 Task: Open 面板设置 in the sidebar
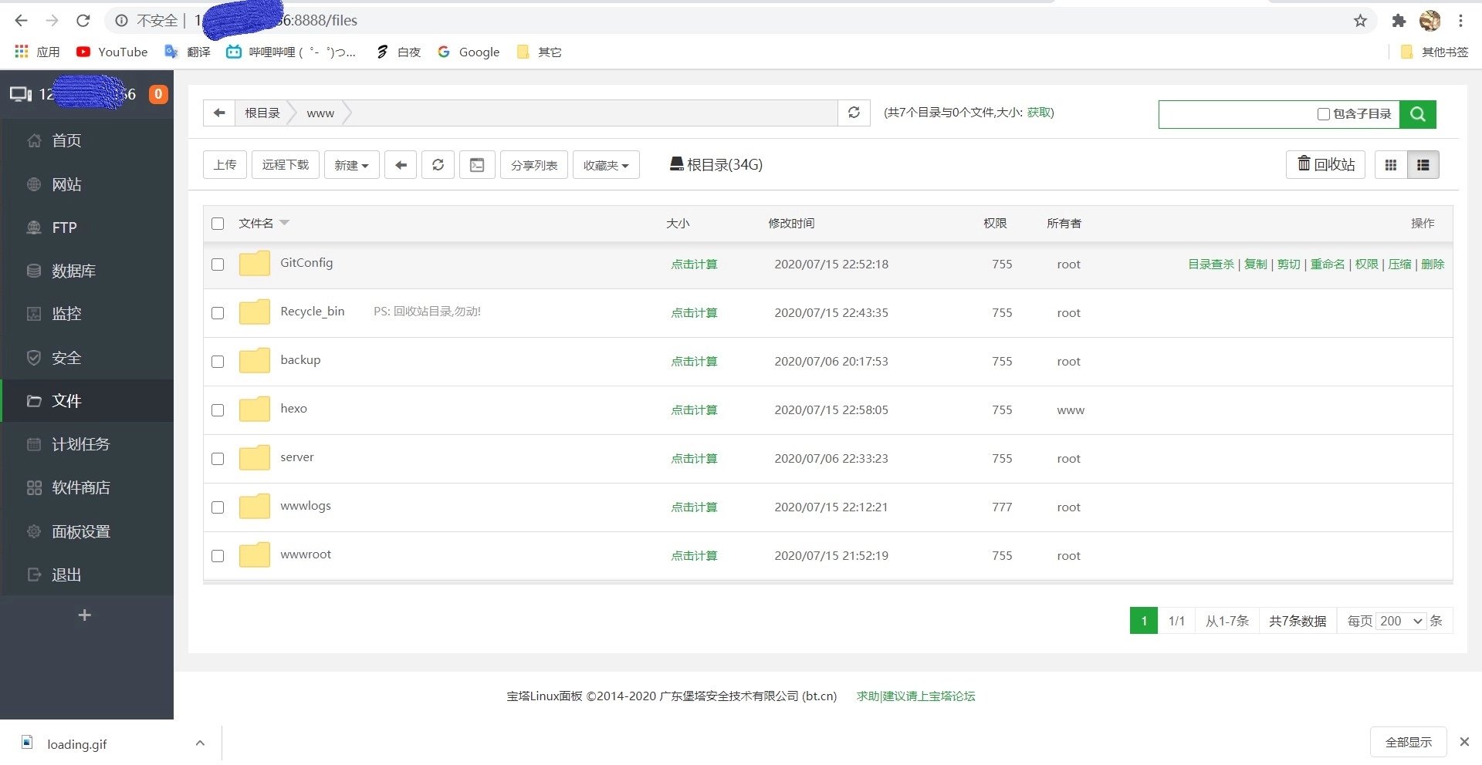[86, 531]
